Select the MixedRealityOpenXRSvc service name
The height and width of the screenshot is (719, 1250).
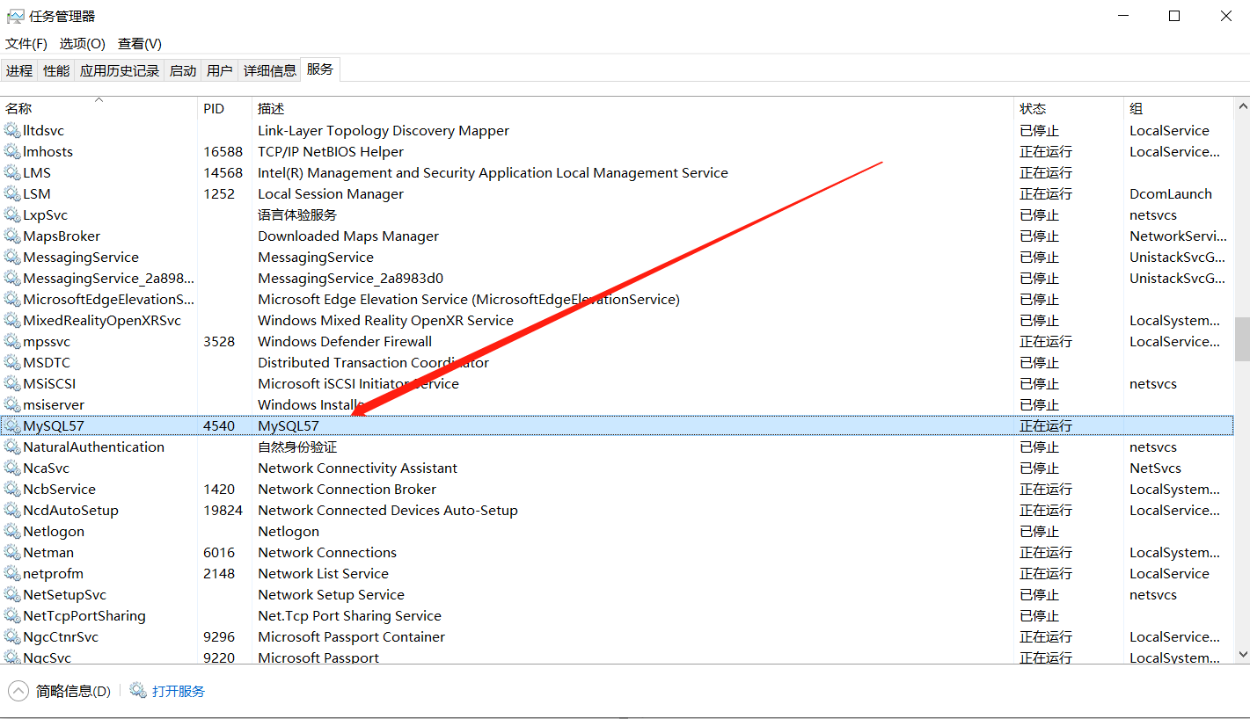[102, 320]
